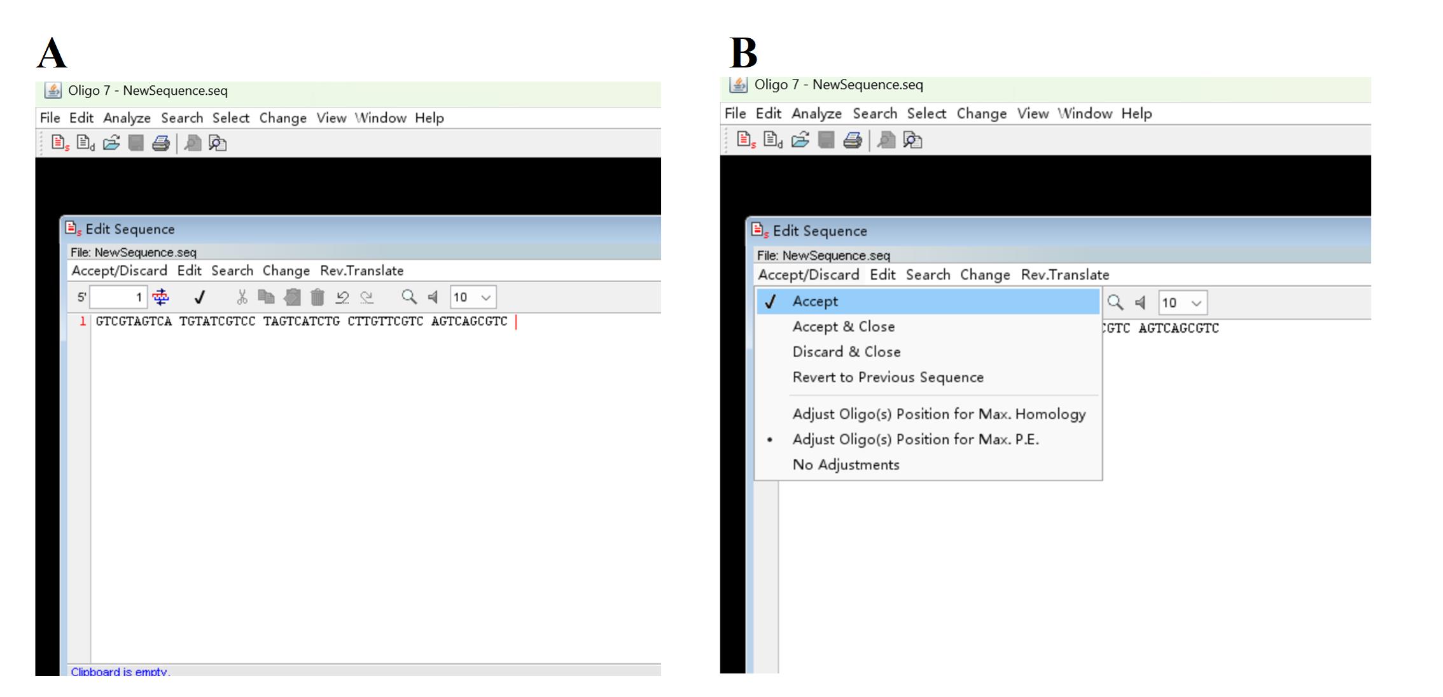Click the paste clipboard icon in panel A
This screenshot has height=697, width=1443.
pyautogui.click(x=292, y=297)
